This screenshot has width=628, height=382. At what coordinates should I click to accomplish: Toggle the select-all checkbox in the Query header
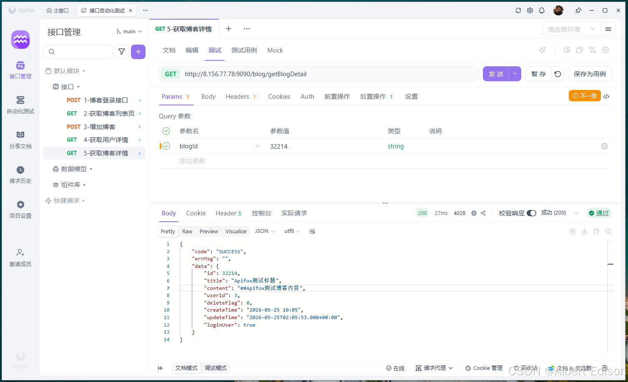tap(166, 131)
